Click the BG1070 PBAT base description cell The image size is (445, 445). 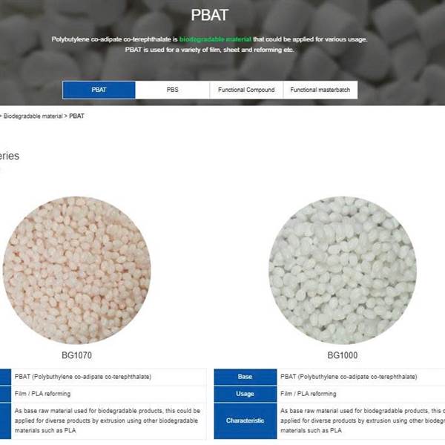[109, 377]
